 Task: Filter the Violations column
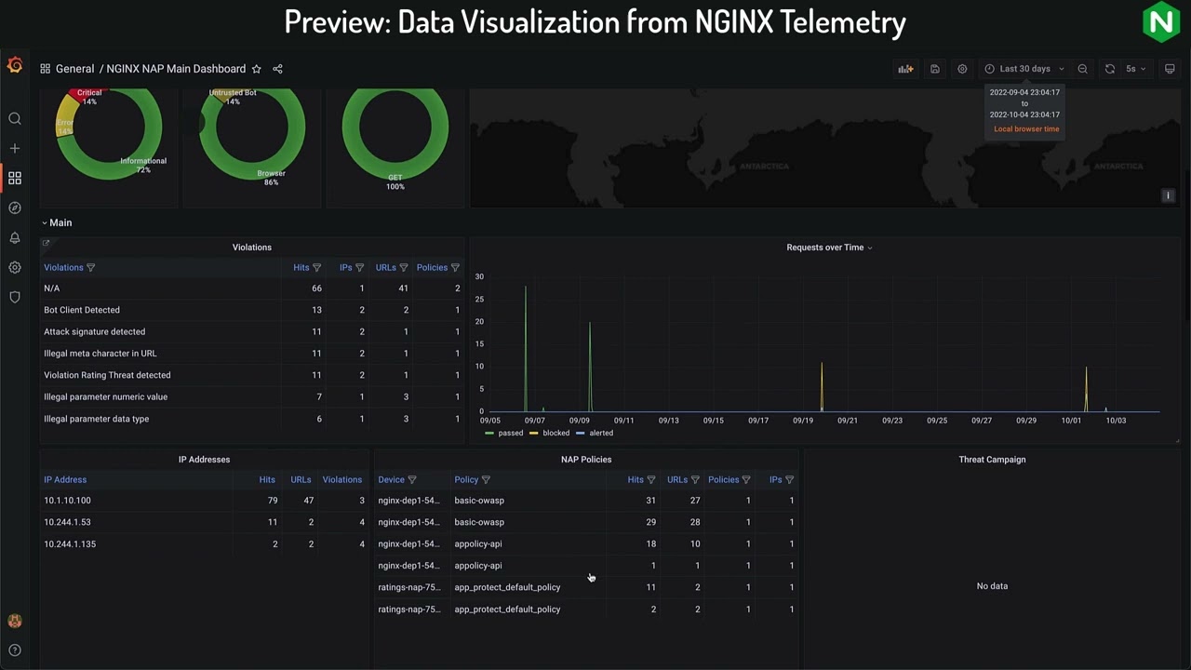click(90, 268)
